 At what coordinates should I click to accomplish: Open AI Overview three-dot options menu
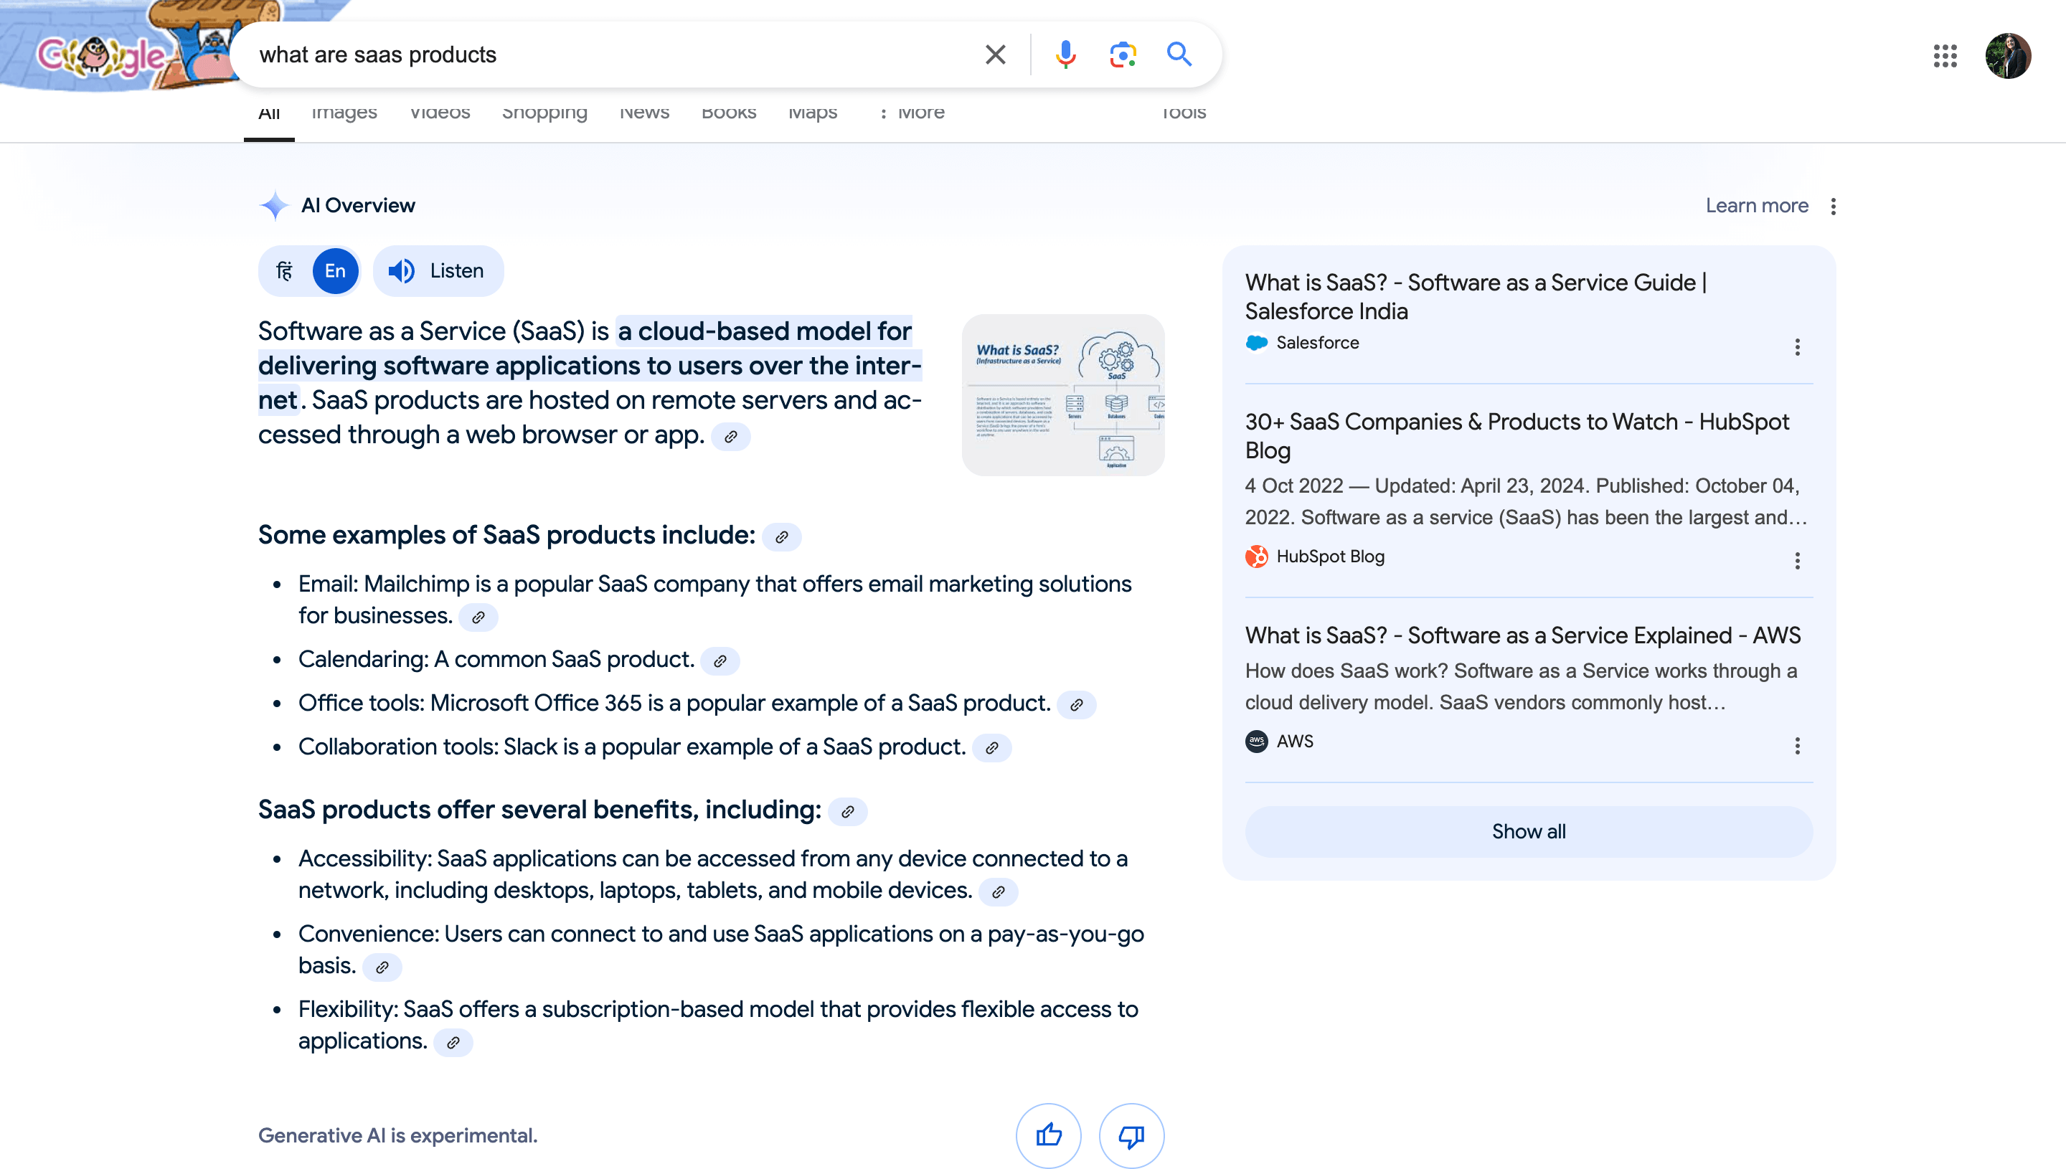1833,207
